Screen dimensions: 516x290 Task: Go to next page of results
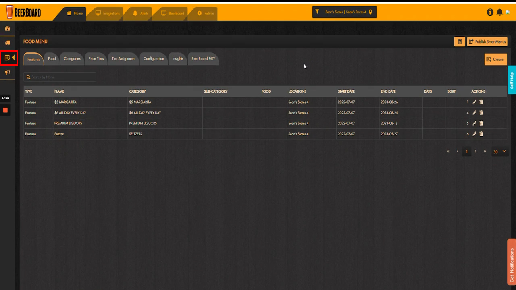coord(476,151)
